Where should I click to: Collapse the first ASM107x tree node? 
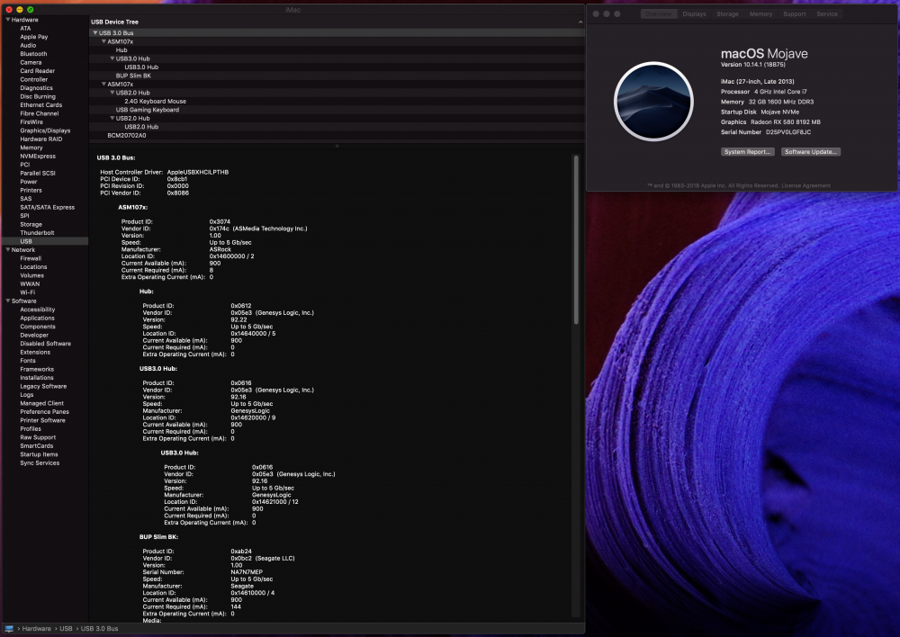point(103,41)
